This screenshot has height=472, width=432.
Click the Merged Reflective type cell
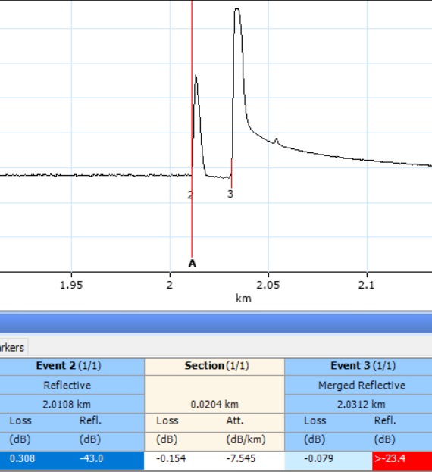click(x=362, y=386)
